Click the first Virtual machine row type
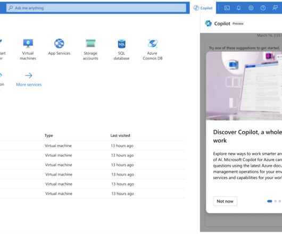The height and width of the screenshot is (235, 282). (x=59, y=146)
